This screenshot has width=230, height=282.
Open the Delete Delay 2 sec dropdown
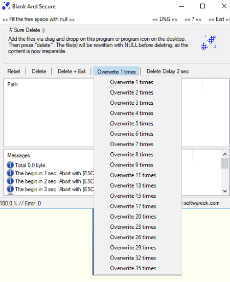pyautogui.click(x=168, y=71)
